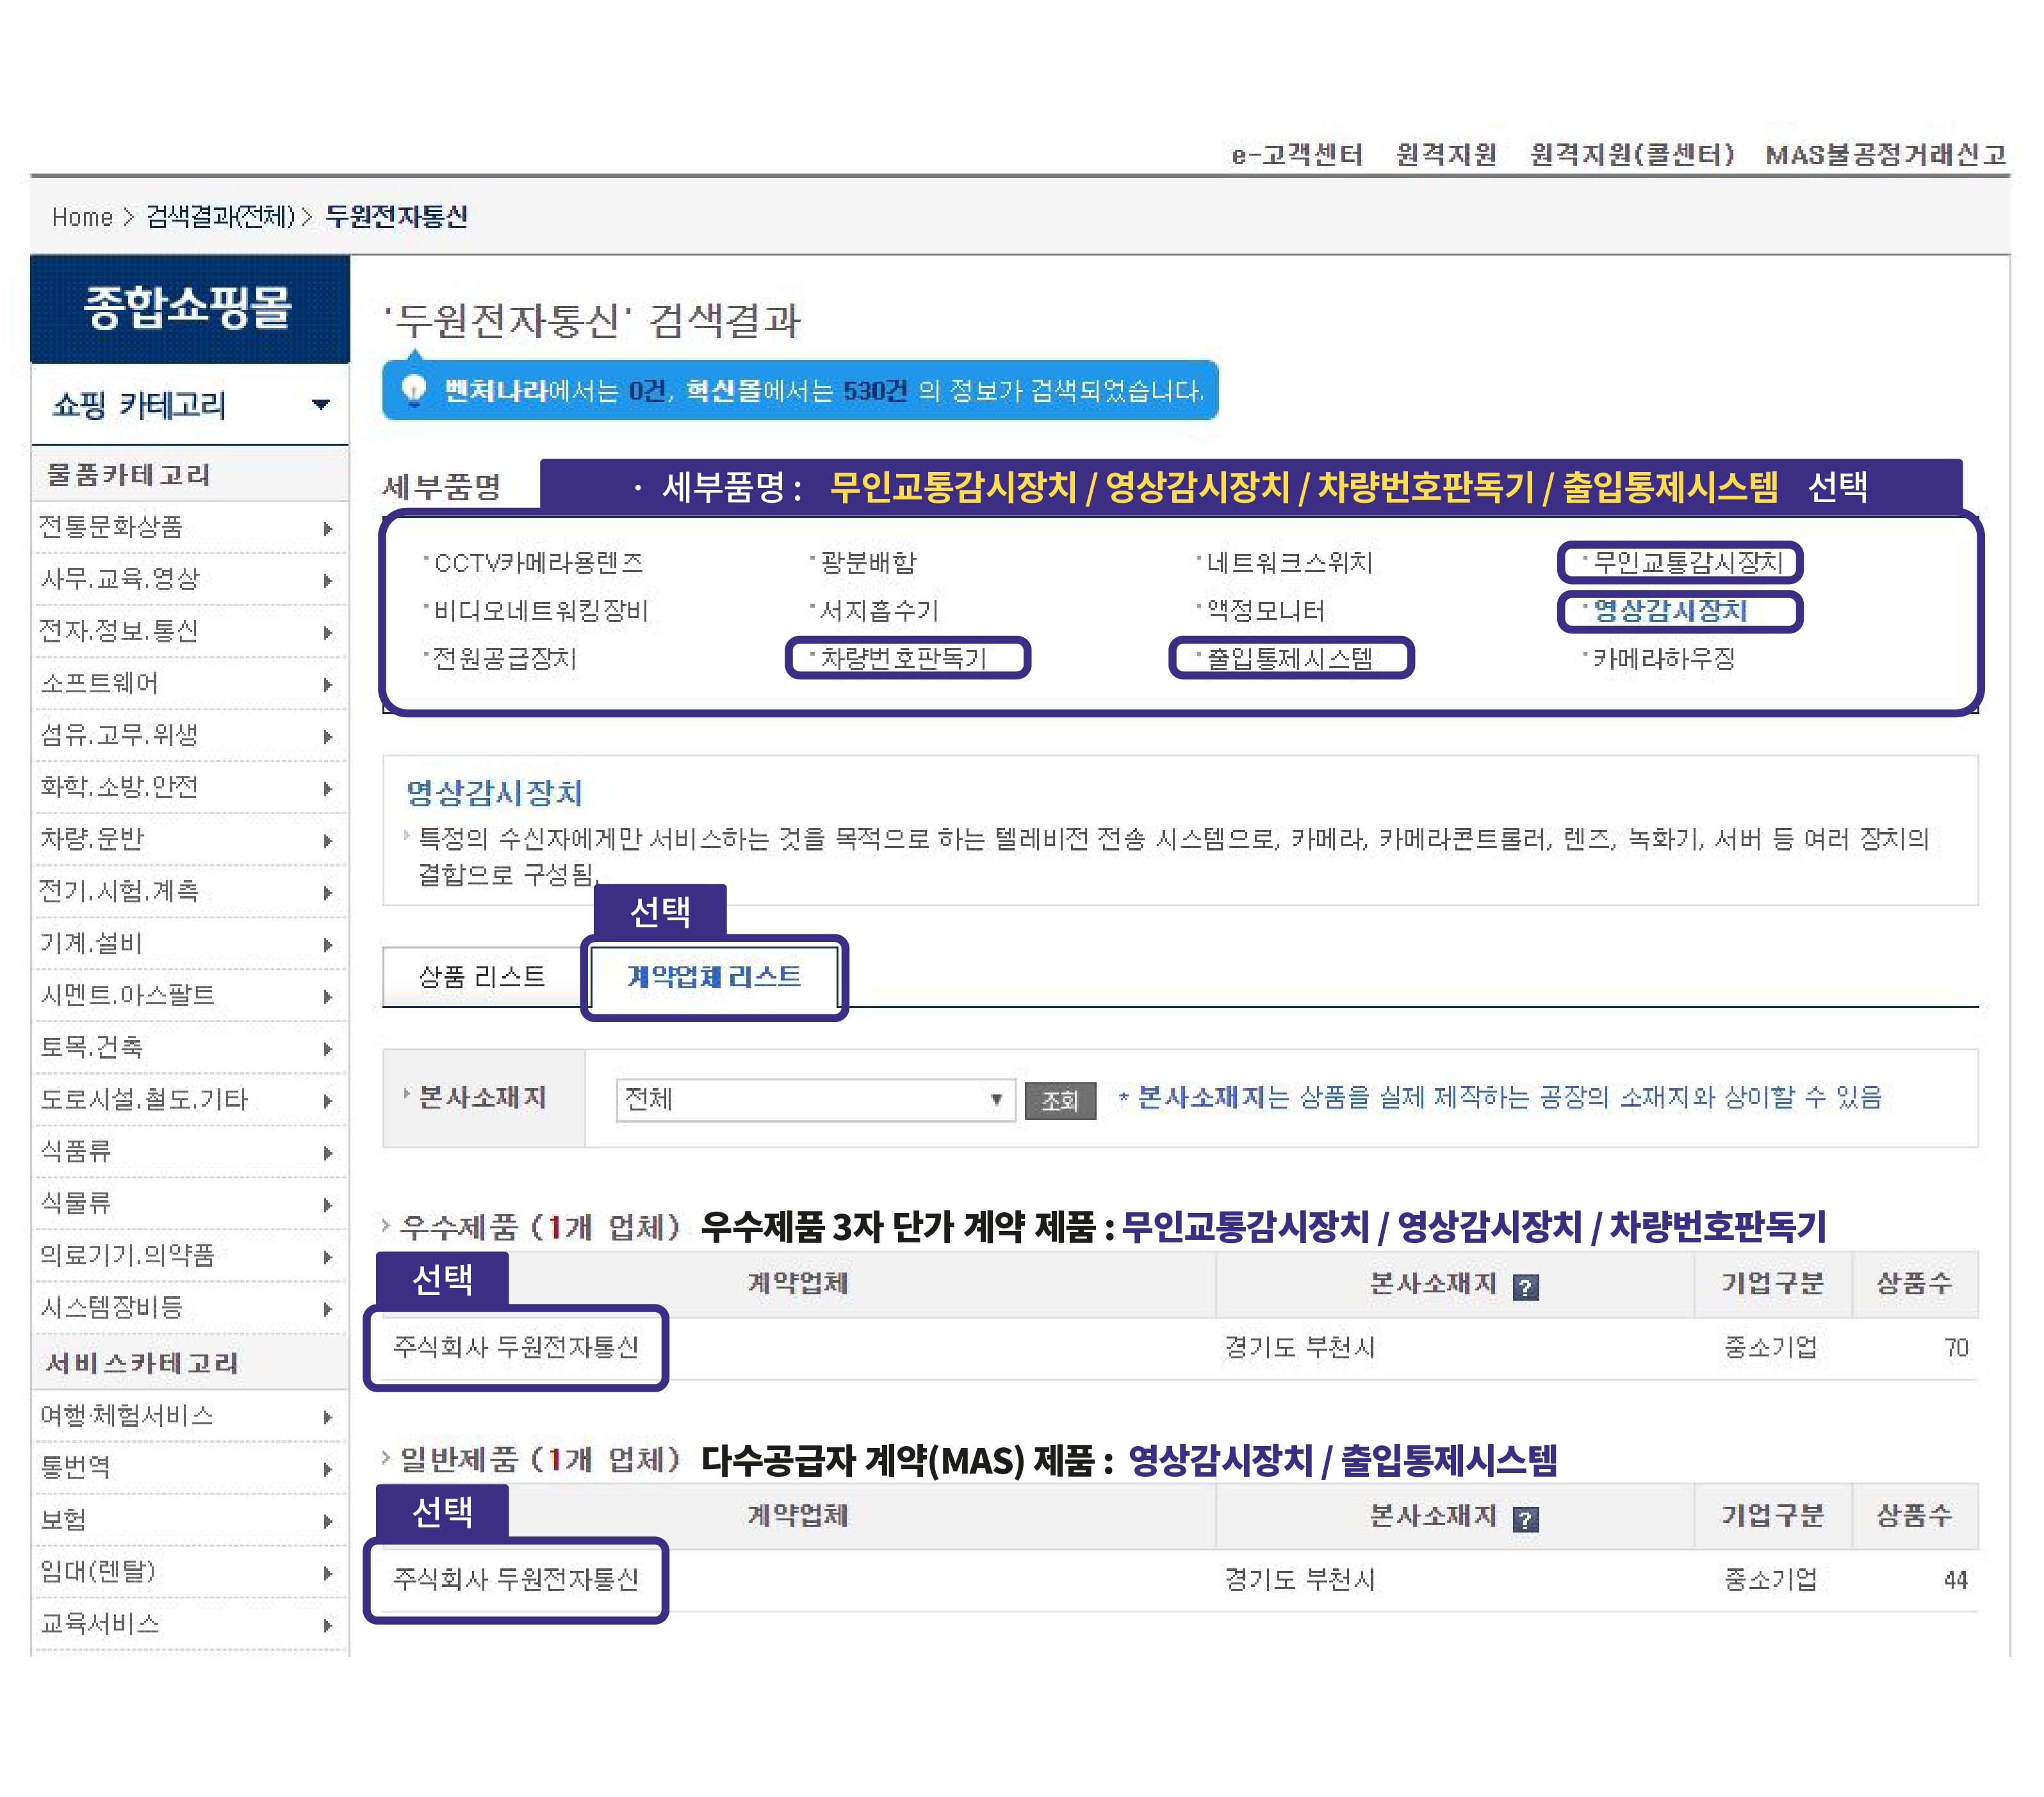The height and width of the screenshot is (1797, 2044).
Task: Expand the 화학.소방.안전 category
Action: click(x=190, y=787)
